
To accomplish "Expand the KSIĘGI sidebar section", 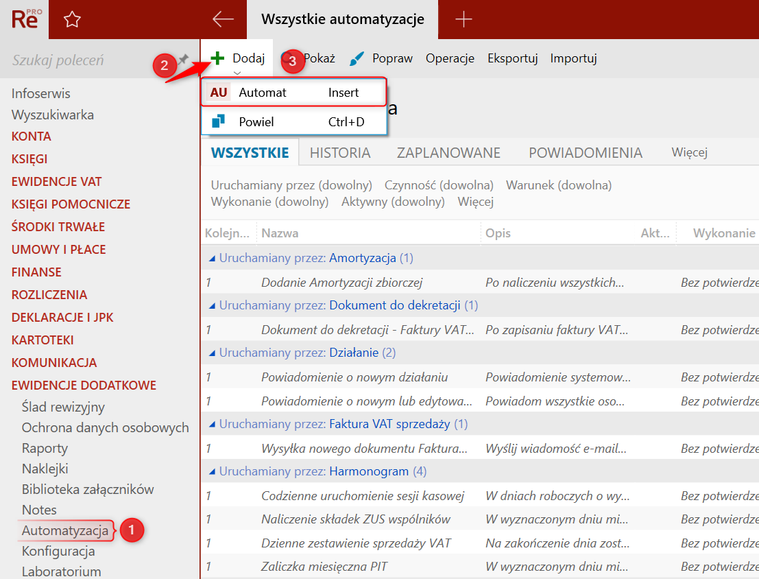I will click(x=29, y=159).
